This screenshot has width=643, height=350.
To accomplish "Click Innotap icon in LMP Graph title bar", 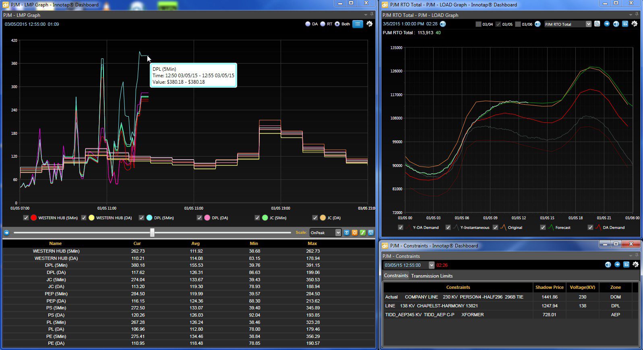I will tap(6, 5).
